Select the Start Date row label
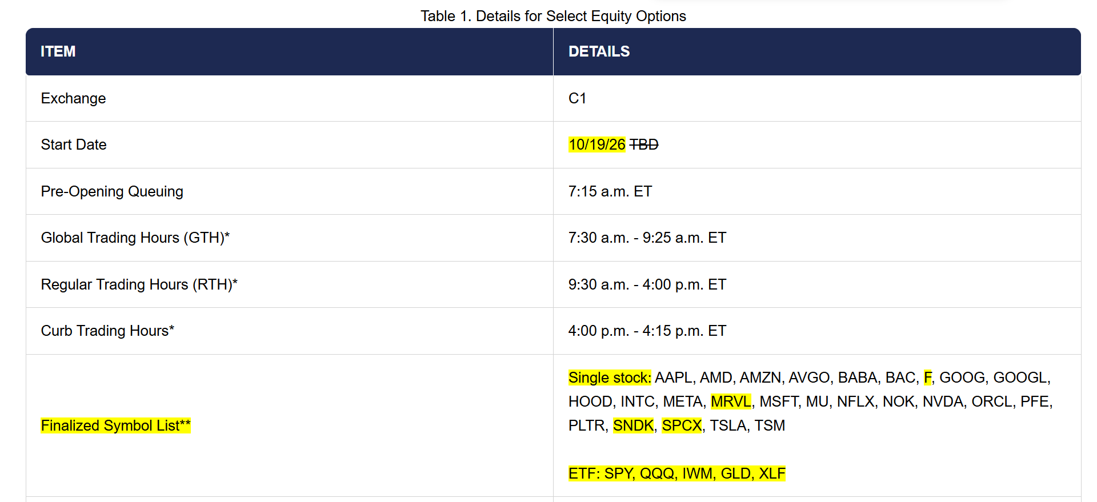The image size is (1097, 502). click(x=74, y=144)
